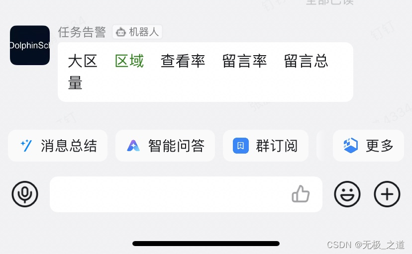Open 消息总结 message summary
Image resolution: width=412 pixels, height=254 pixels.
[x=58, y=146]
